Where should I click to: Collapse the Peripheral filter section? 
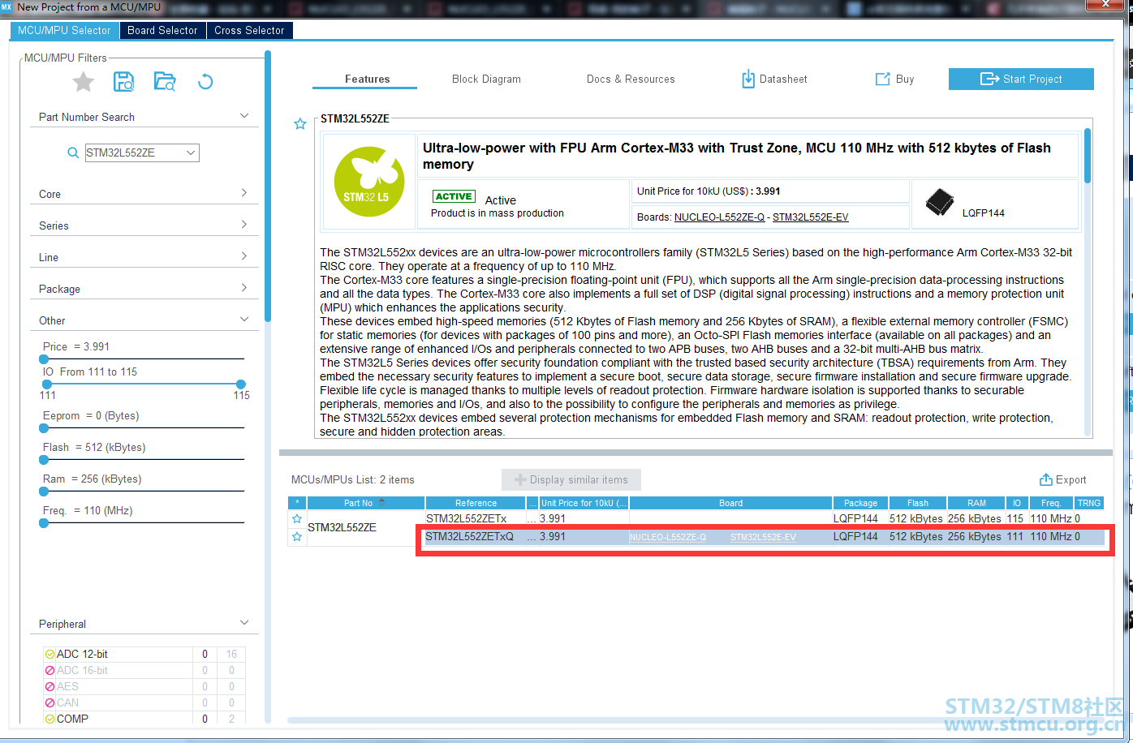244,623
